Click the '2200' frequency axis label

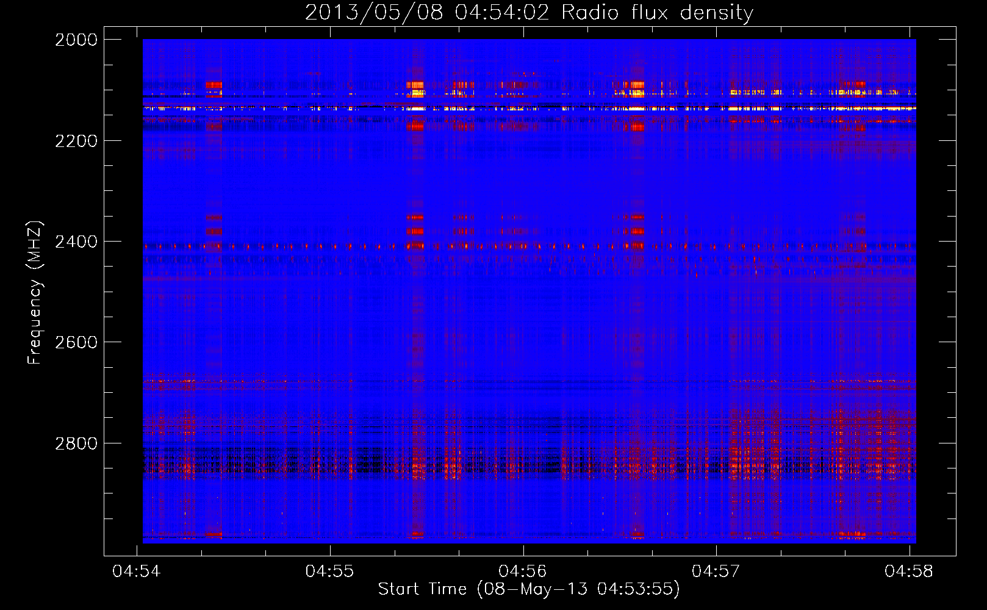pyautogui.click(x=76, y=141)
